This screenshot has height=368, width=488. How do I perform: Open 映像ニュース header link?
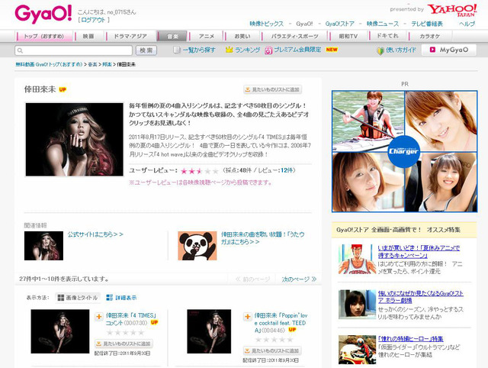click(x=383, y=24)
